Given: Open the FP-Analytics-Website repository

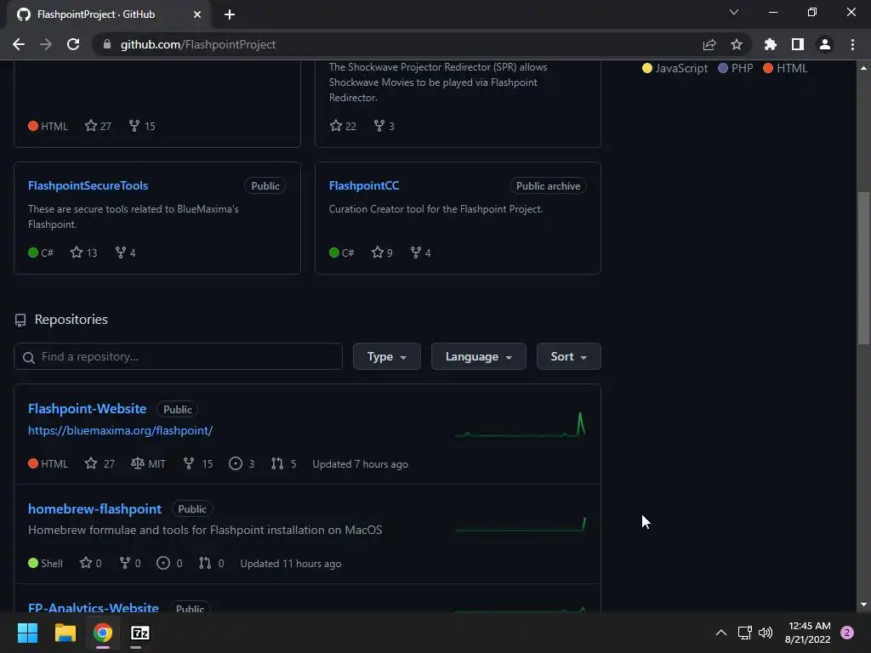Looking at the screenshot, I should 94,607.
